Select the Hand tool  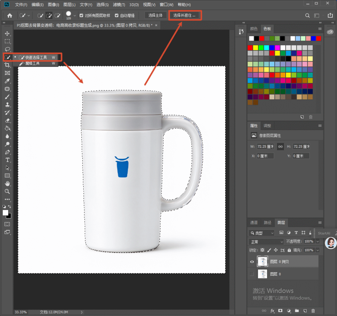tap(7, 184)
